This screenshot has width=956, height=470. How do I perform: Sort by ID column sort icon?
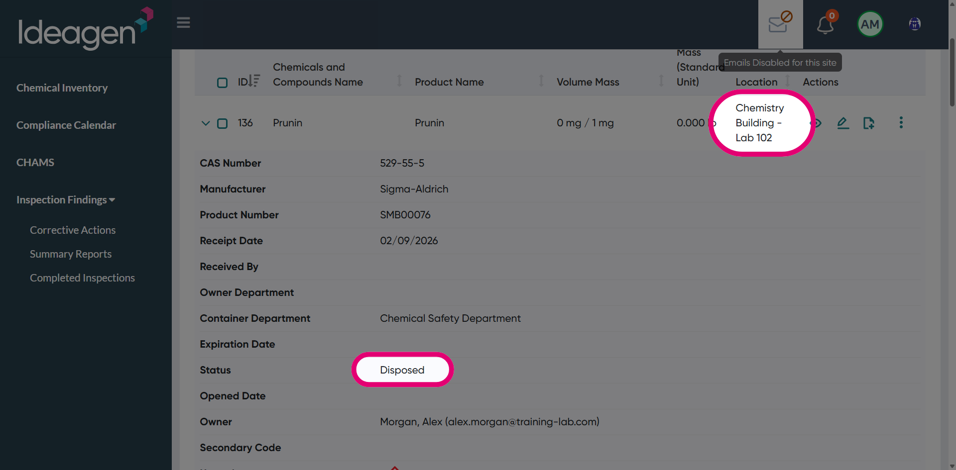tap(254, 81)
